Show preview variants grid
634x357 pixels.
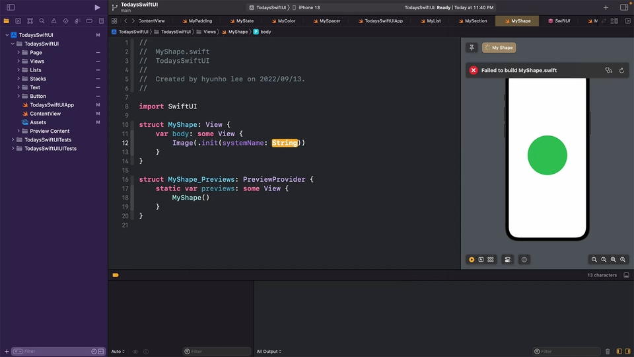491,259
